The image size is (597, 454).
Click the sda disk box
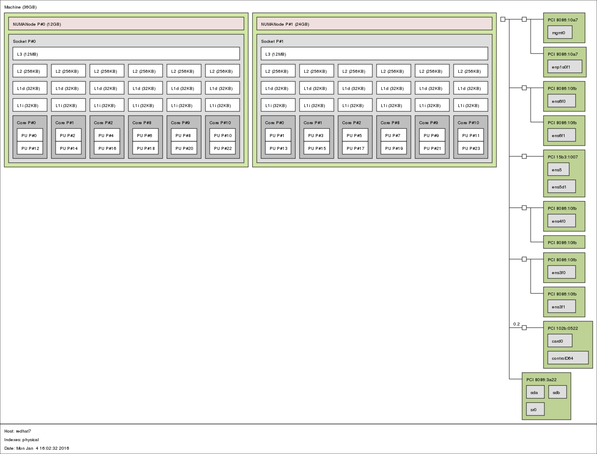click(x=535, y=392)
